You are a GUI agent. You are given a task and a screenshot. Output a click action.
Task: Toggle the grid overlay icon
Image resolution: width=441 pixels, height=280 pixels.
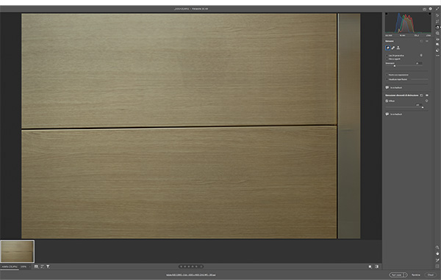[x=437, y=266]
